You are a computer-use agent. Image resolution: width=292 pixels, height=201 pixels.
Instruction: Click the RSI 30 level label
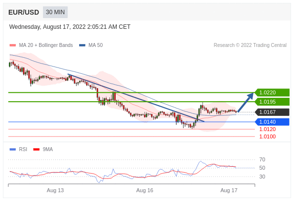[x=262, y=177]
